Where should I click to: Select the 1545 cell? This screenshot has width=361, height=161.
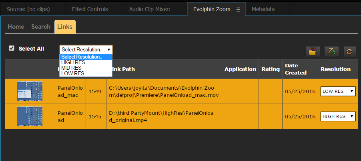(x=96, y=116)
